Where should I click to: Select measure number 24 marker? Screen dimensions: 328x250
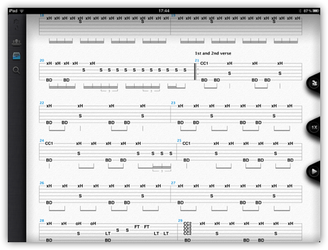(x=42, y=141)
